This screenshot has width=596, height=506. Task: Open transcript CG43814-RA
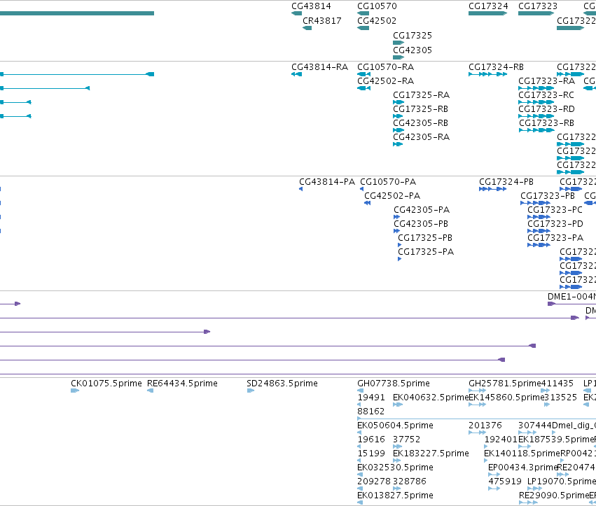[319, 67]
